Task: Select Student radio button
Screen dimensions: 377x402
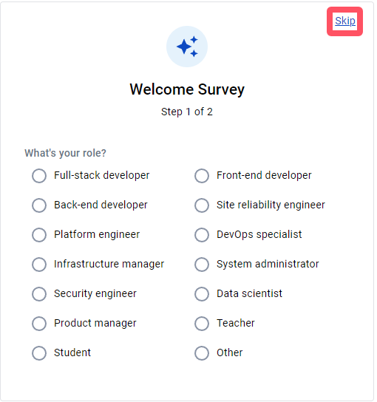Action: click(x=39, y=352)
